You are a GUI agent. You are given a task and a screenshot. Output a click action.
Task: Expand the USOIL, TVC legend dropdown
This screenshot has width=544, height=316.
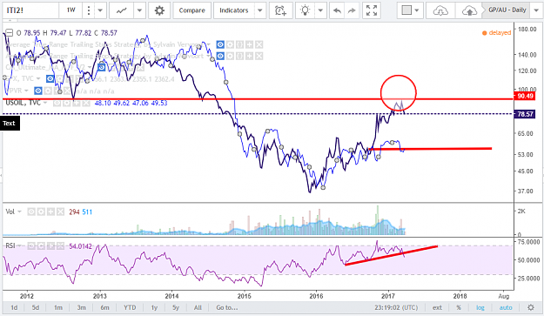[x=45, y=103]
